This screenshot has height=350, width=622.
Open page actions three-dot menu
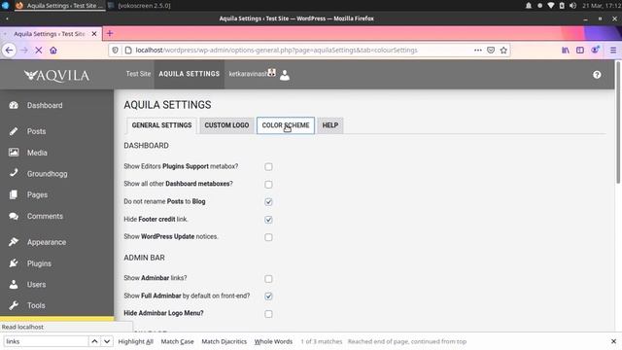[x=477, y=50]
